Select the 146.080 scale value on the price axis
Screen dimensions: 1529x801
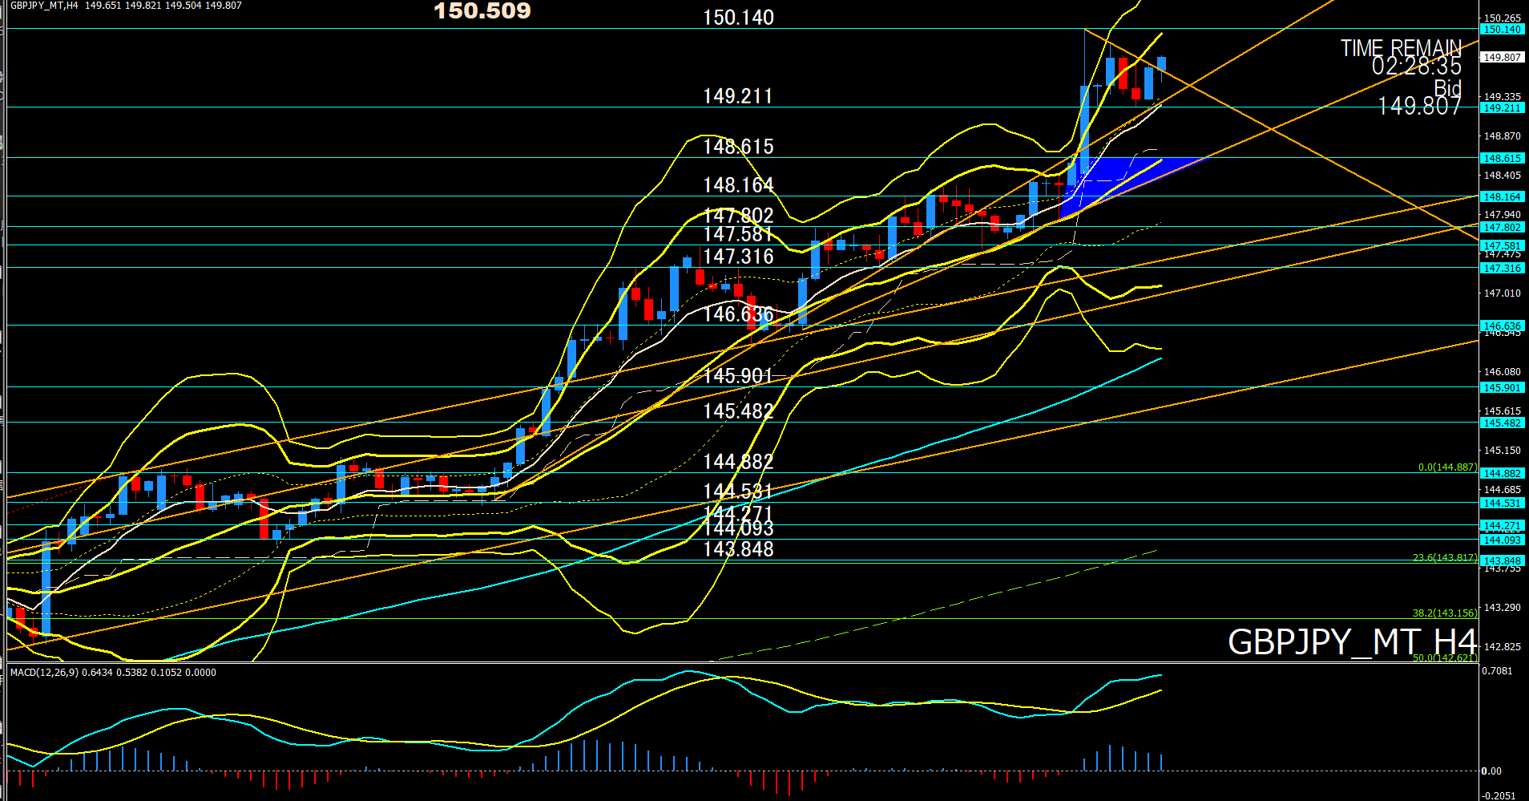click(x=1503, y=372)
